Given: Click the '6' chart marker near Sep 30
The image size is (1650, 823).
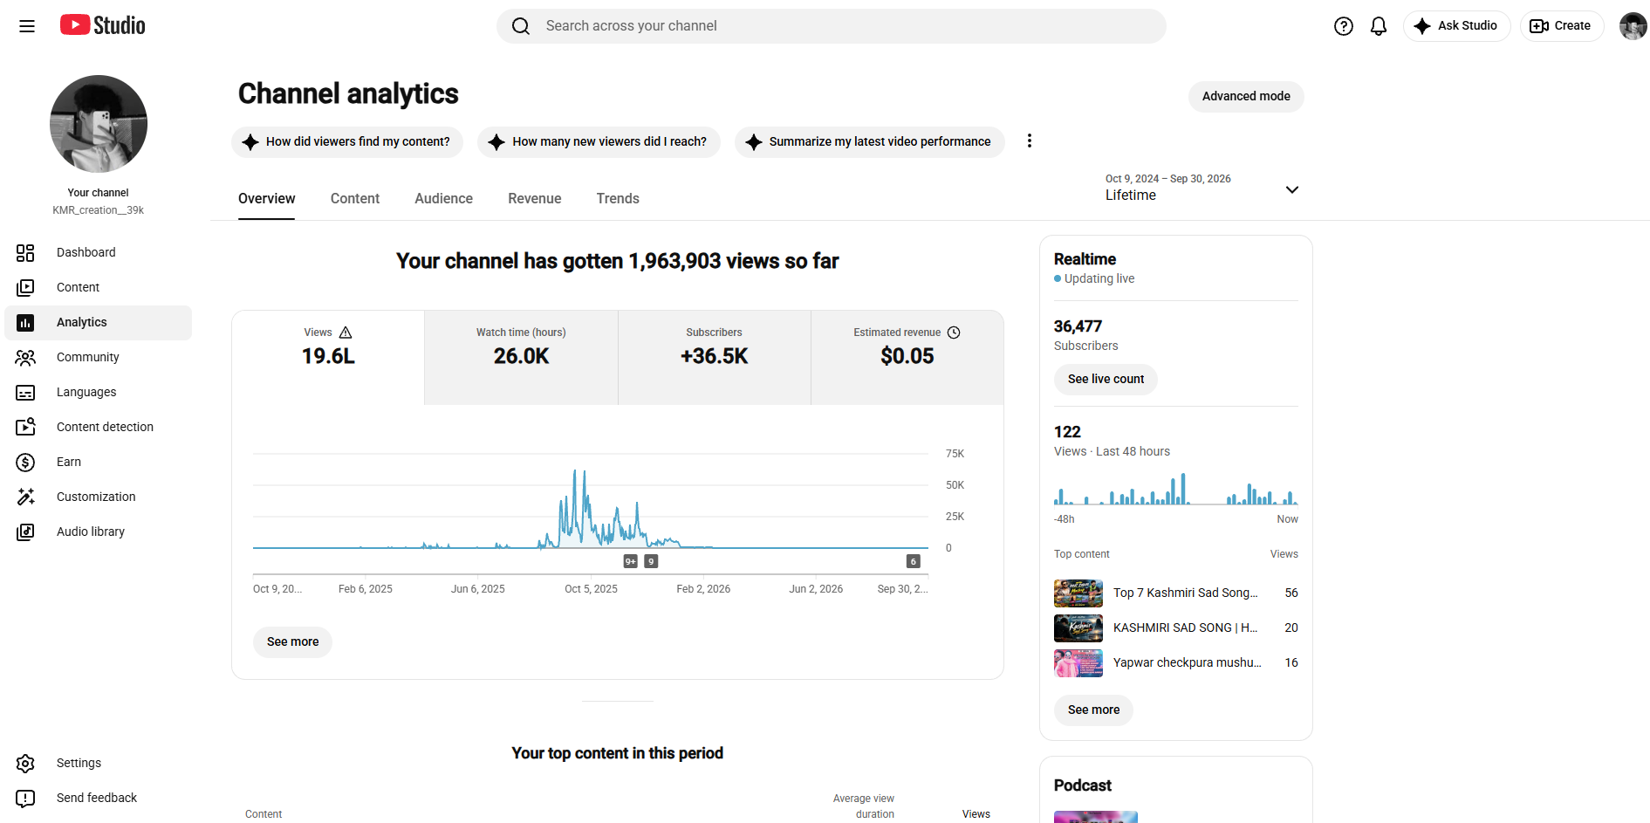Looking at the screenshot, I should point(914,561).
